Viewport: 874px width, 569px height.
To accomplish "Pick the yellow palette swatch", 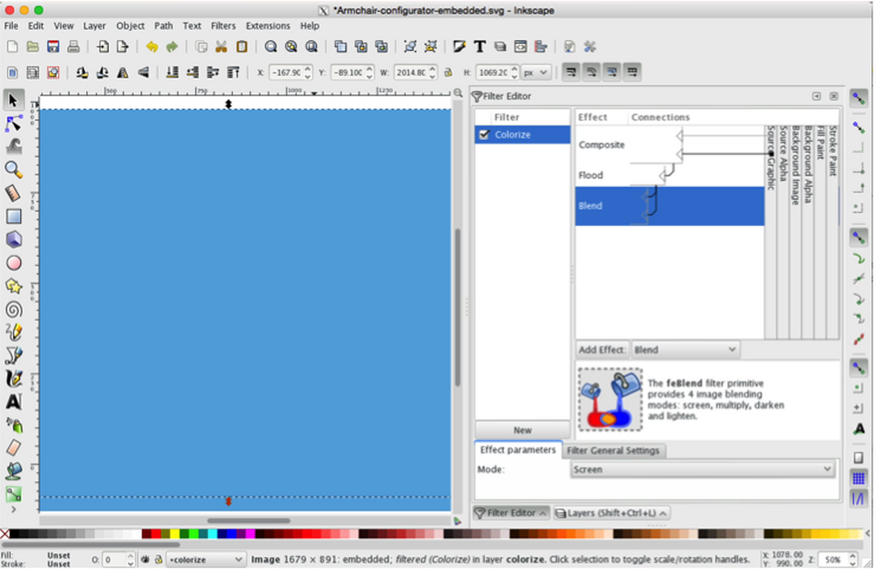I will (x=175, y=534).
